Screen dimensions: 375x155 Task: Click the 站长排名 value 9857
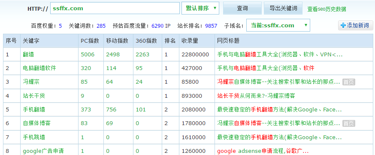[211, 26]
